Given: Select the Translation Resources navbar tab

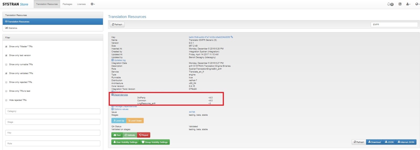Looking at the screenshot, I should pos(47,4).
